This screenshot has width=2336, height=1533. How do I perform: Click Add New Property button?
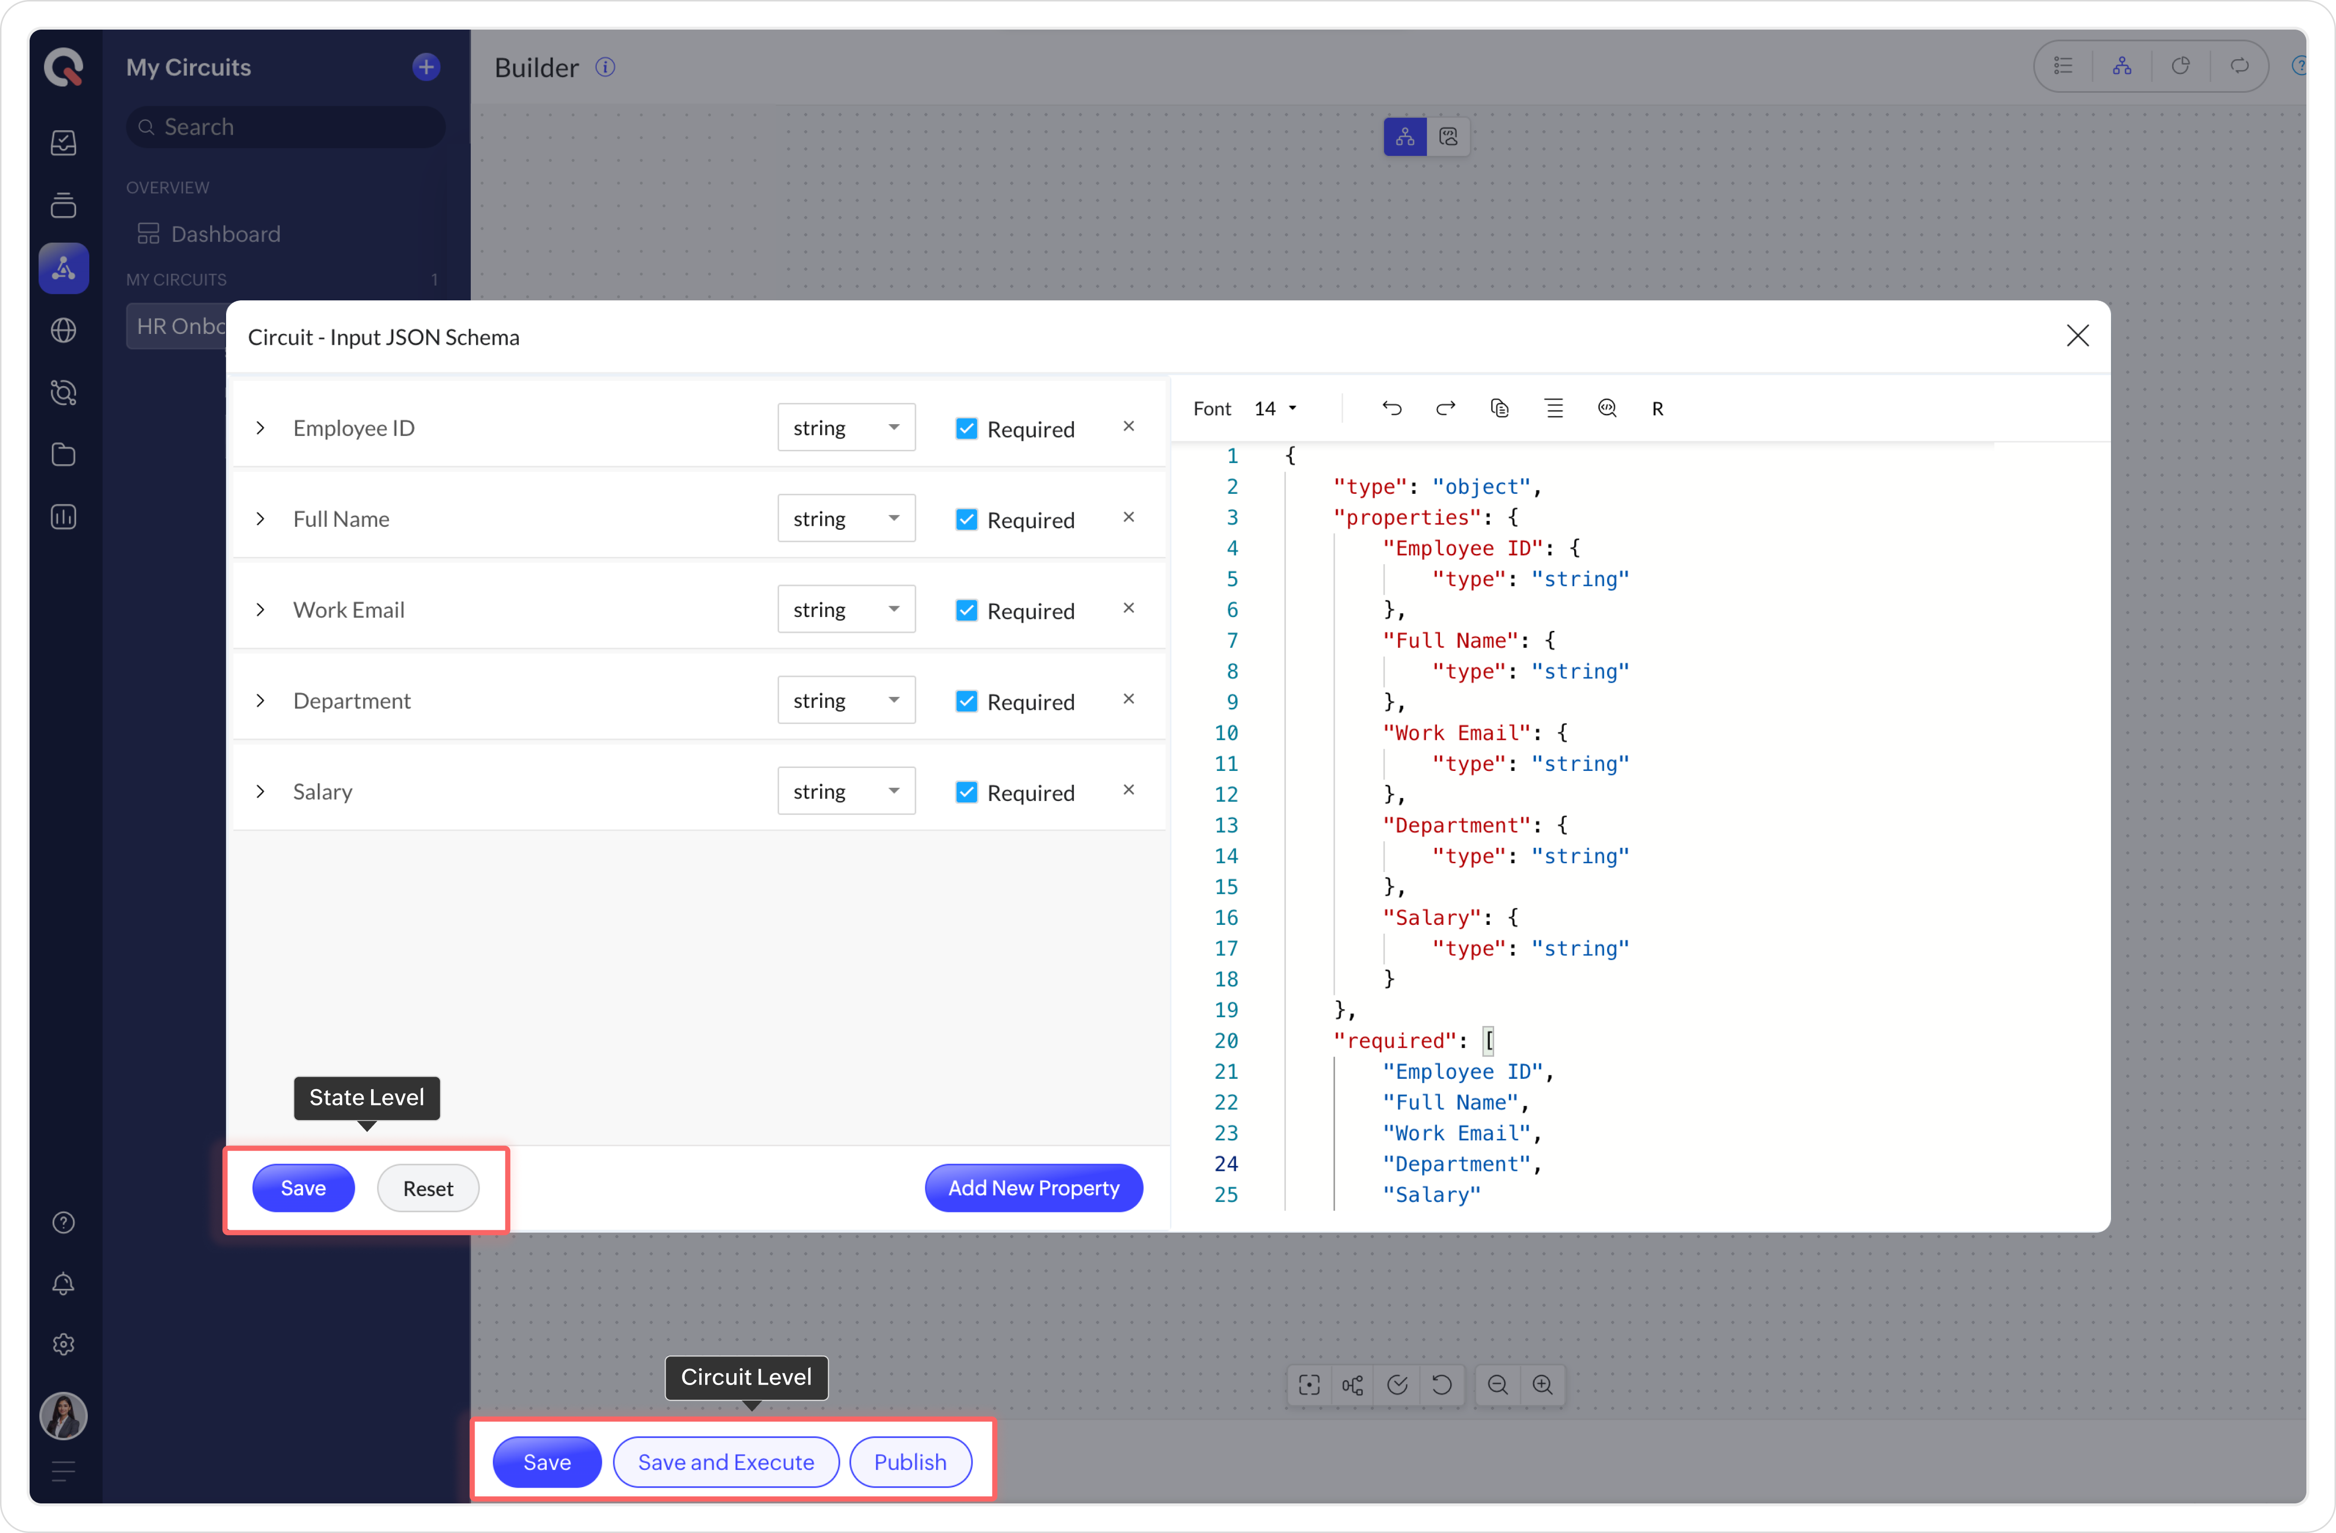pos(1033,1188)
